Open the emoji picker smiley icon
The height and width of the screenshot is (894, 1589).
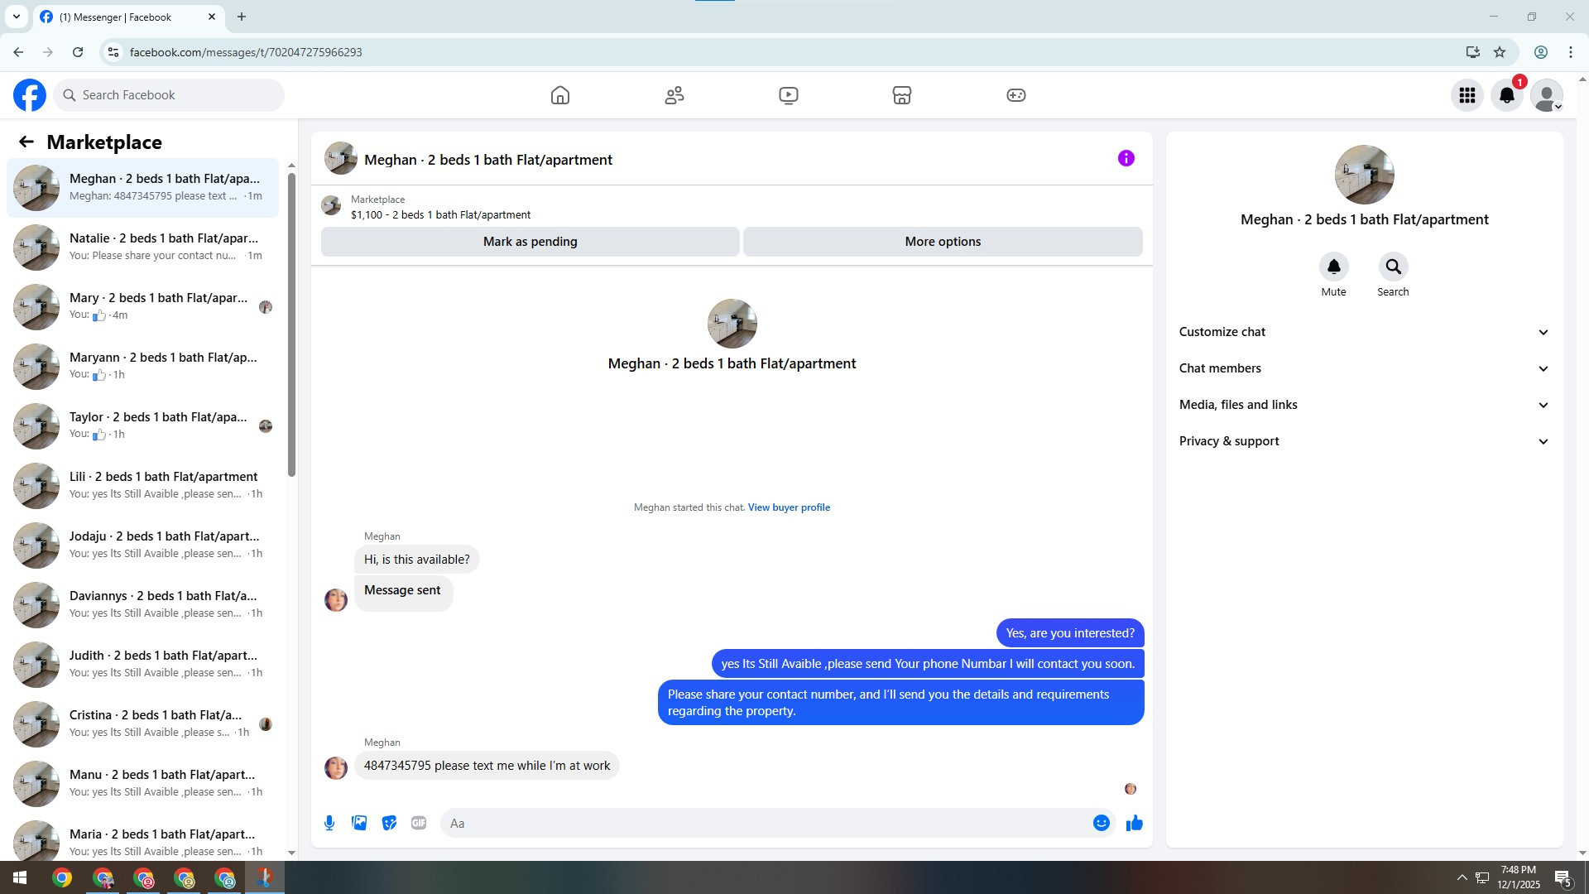pos(1102,823)
